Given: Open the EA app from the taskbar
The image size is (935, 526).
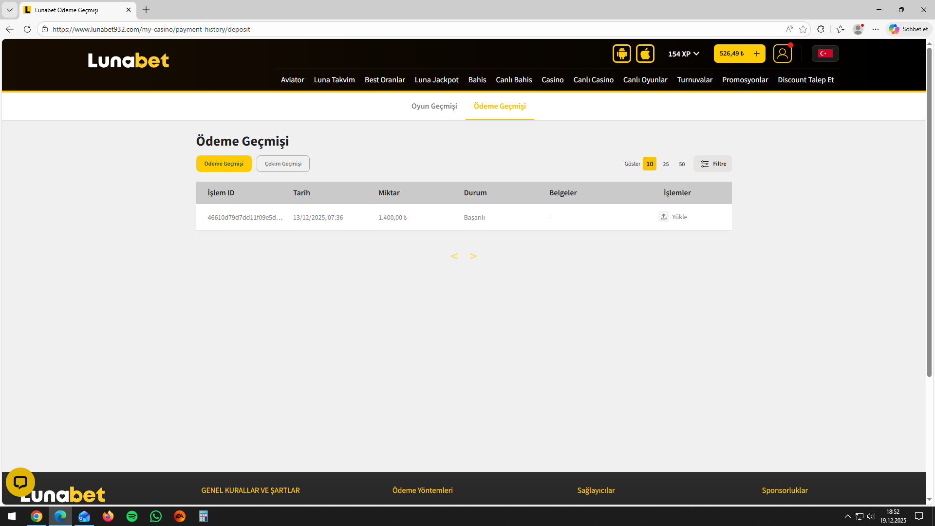Looking at the screenshot, I should (180, 516).
